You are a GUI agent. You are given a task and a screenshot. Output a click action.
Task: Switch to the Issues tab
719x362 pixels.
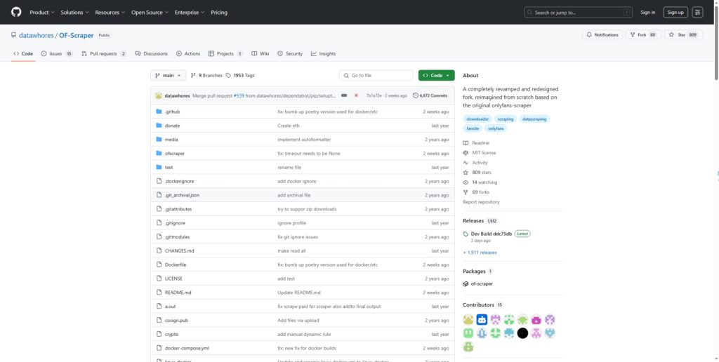(56, 53)
